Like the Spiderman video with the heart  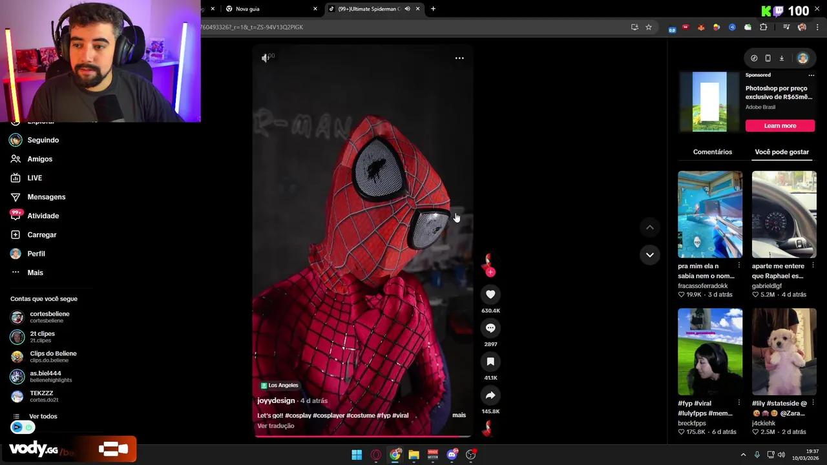click(490, 294)
